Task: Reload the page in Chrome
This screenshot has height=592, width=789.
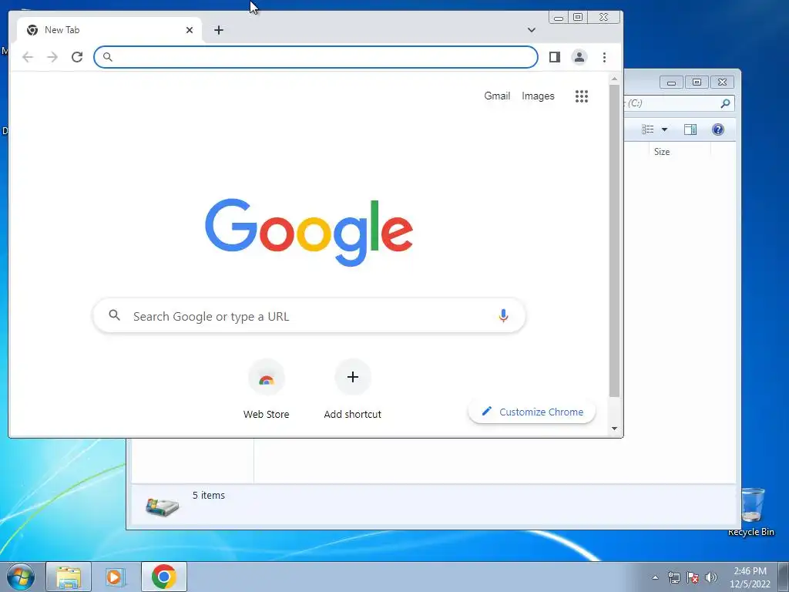Action: 77,57
